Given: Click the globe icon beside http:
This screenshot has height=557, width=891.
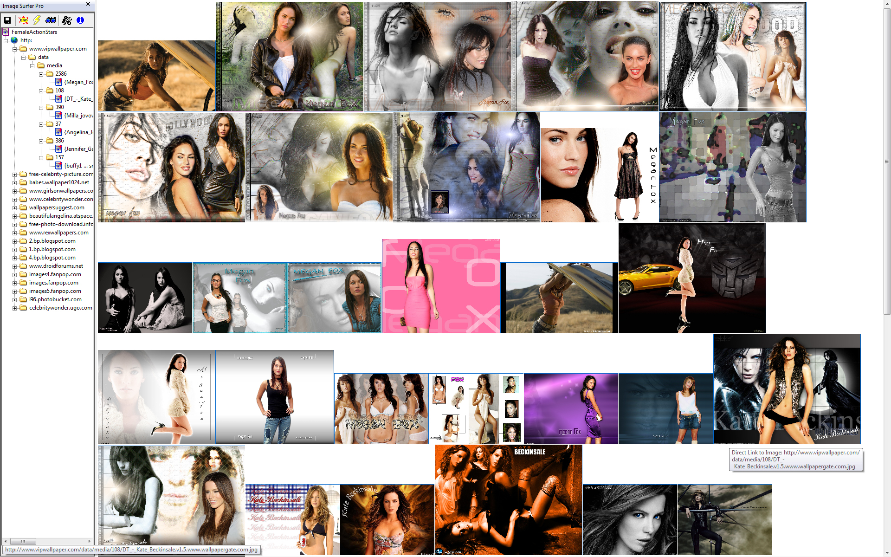Looking at the screenshot, I should point(14,40).
